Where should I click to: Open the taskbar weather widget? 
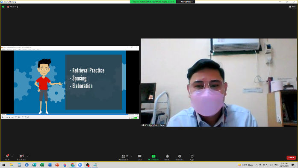(x=245, y=165)
